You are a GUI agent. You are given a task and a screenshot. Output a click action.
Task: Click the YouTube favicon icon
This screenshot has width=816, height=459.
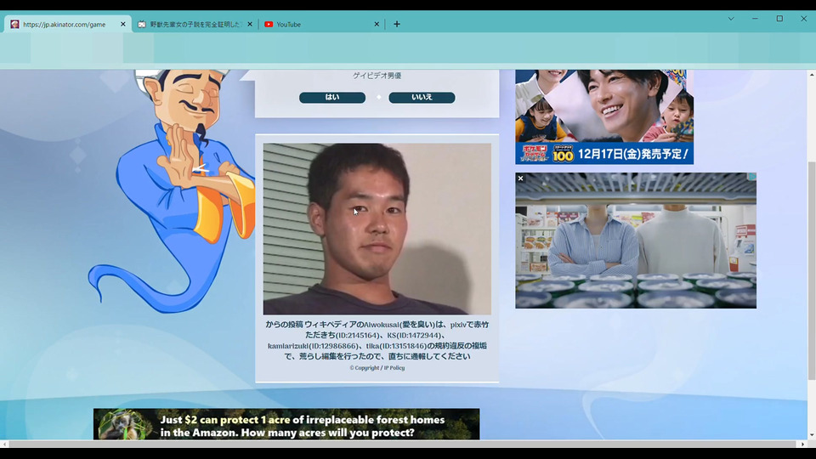coord(269,25)
